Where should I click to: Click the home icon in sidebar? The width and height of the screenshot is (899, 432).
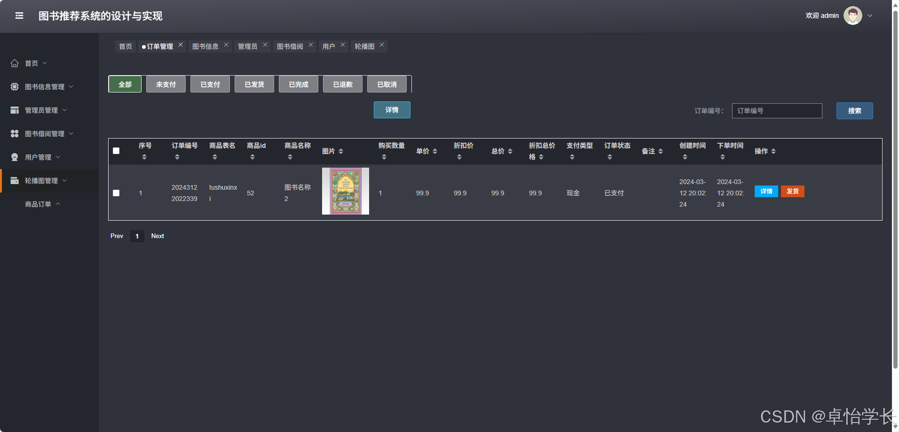coord(15,63)
